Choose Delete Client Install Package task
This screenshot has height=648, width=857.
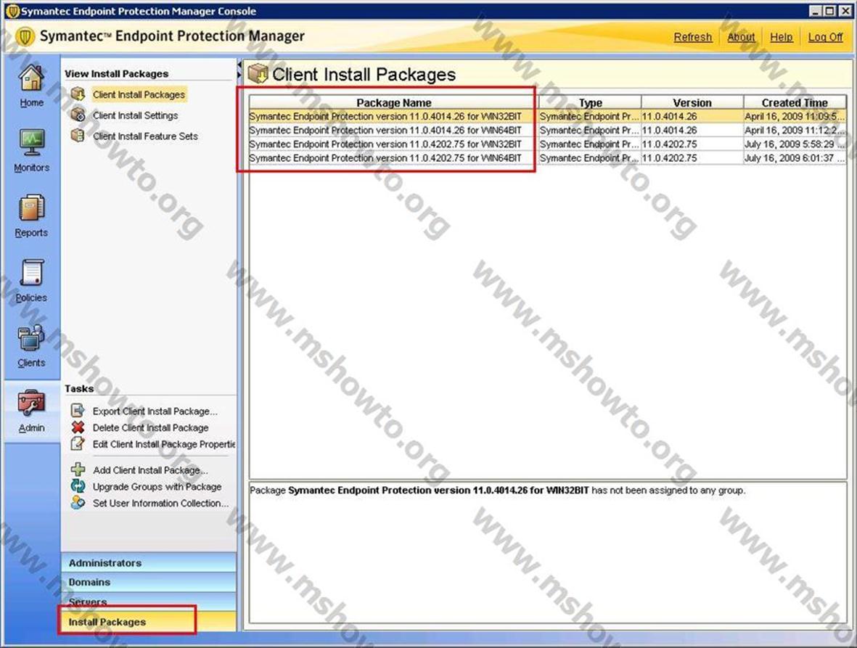tap(150, 428)
